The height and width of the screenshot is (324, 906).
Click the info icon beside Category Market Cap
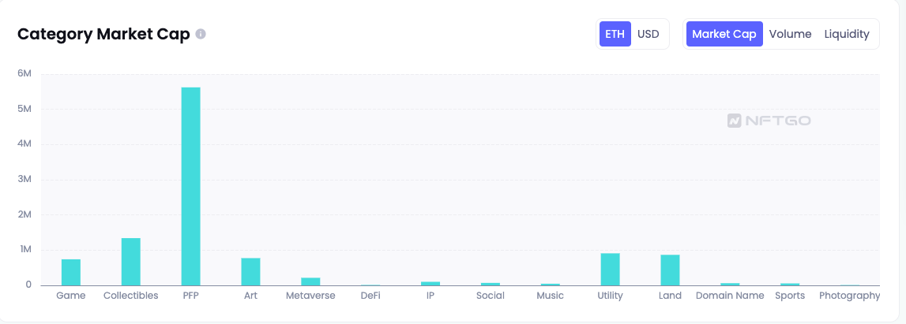click(201, 35)
